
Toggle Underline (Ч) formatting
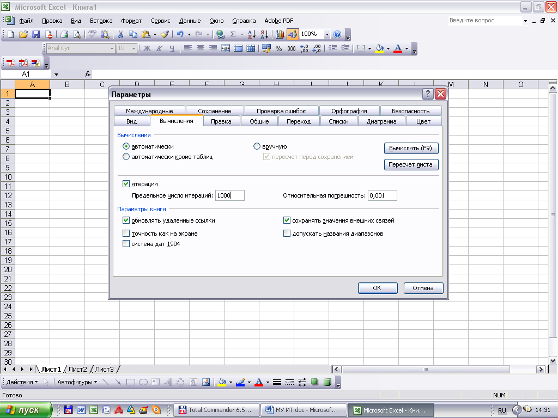(172, 48)
